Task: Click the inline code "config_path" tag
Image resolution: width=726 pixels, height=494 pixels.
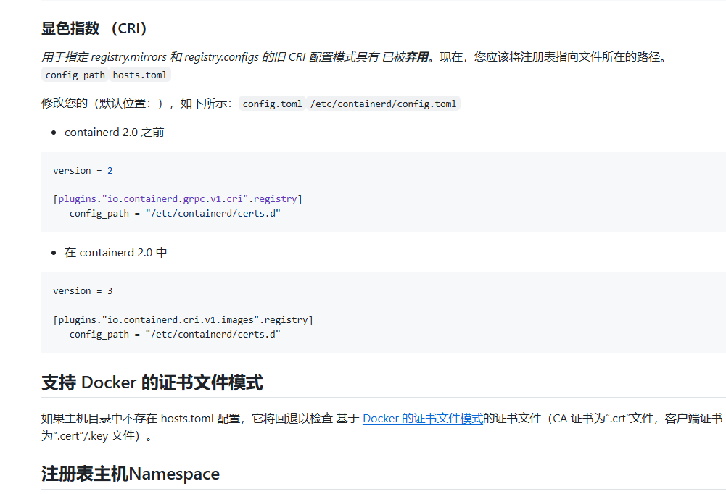Action: [x=75, y=75]
